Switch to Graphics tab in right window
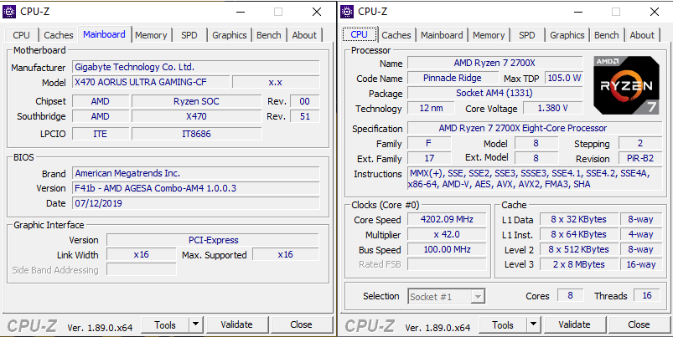Viewport: 673px width, 337px height. coord(567,35)
